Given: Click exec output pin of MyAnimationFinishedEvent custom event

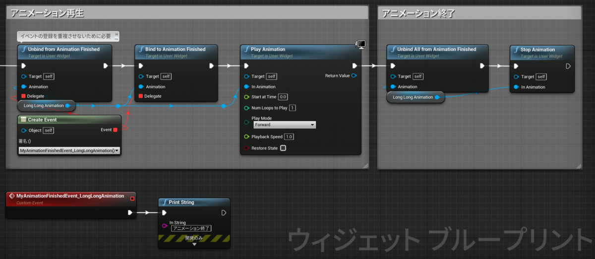Looking at the screenshot, I should [130, 212].
